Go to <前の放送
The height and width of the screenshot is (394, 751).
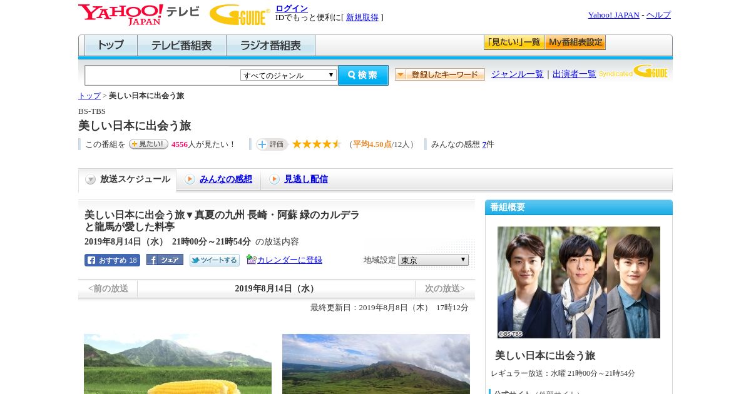[x=108, y=289]
